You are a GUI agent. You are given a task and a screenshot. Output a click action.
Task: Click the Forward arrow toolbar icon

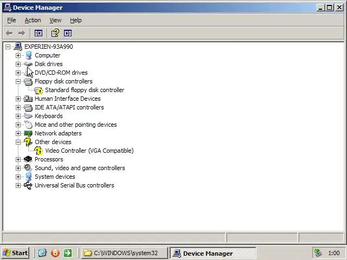click(x=22, y=34)
